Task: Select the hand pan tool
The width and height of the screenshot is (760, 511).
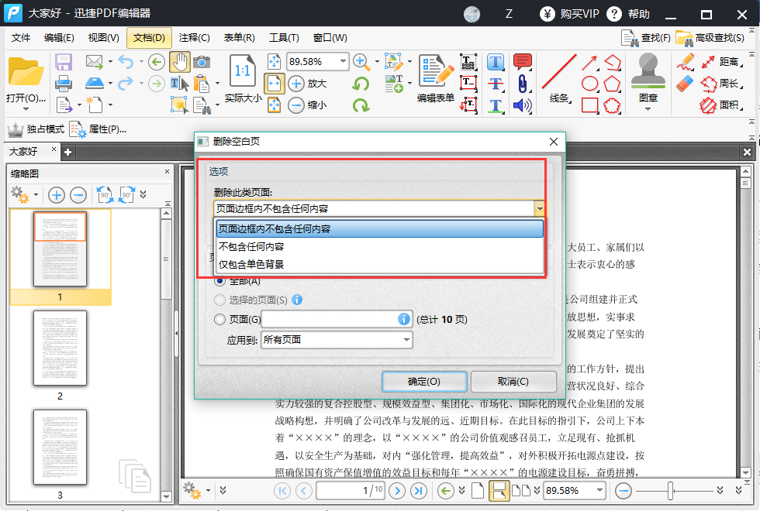Action: [180, 62]
